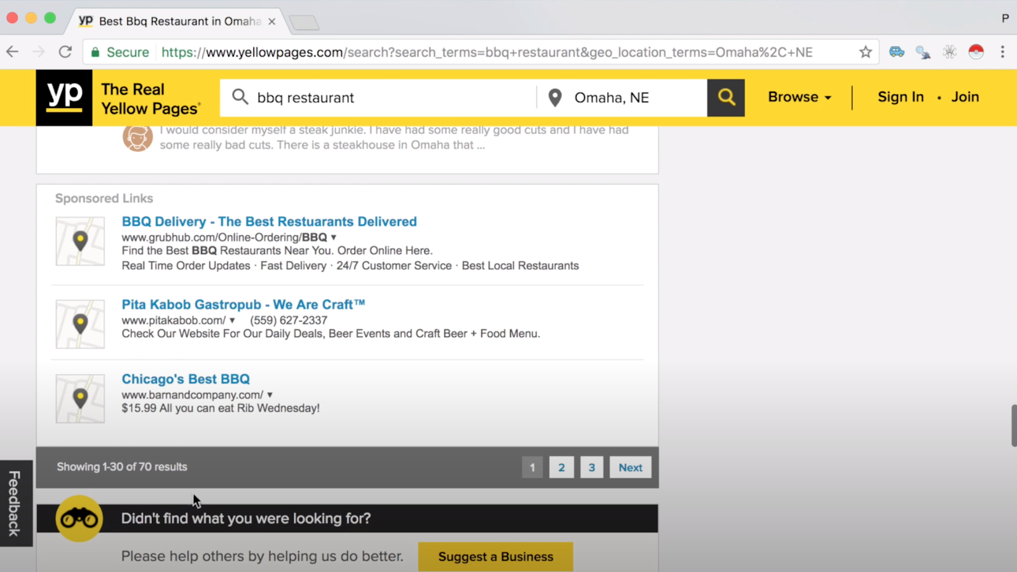Screen dimensions: 1017x572
Task: Close the Best Bbq Restaurant tab
Action: point(271,22)
